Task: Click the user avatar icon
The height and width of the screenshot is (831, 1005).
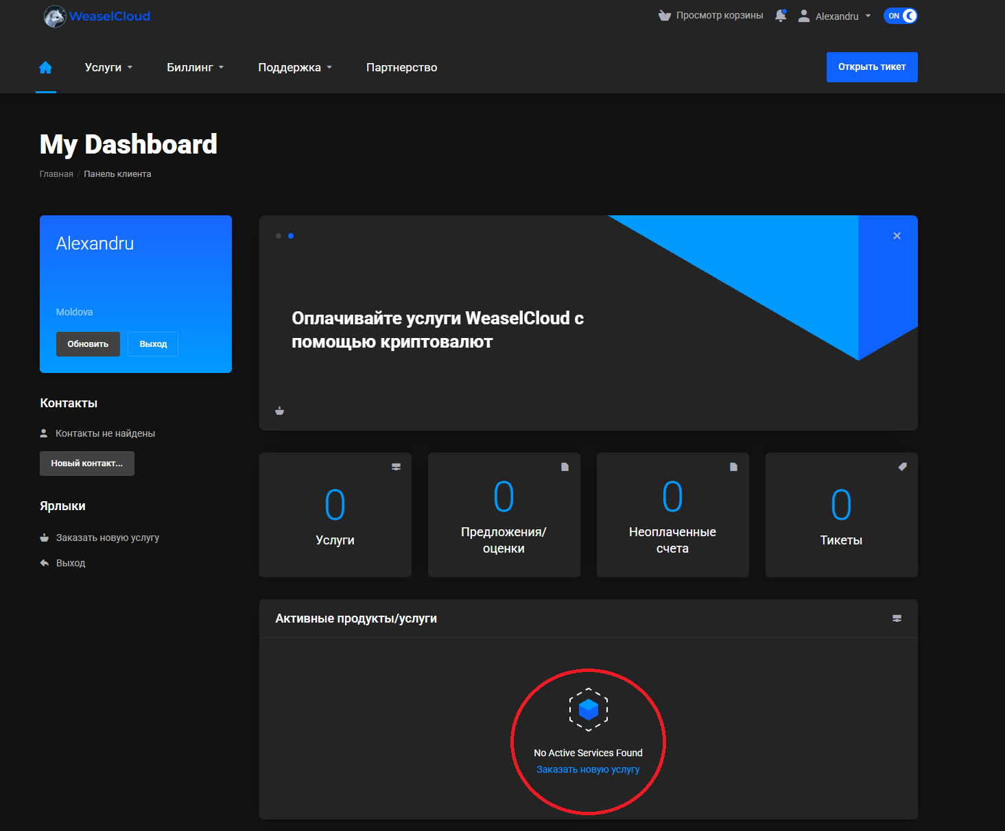Action: [804, 16]
